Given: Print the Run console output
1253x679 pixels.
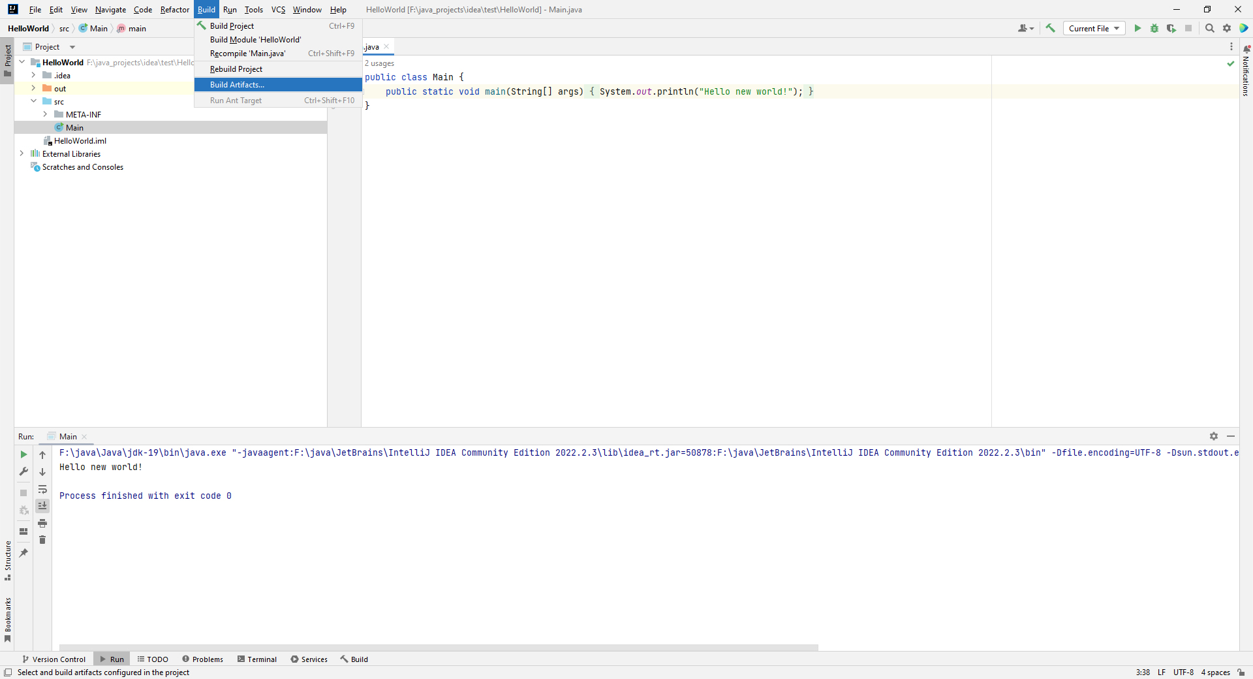Looking at the screenshot, I should 42,523.
